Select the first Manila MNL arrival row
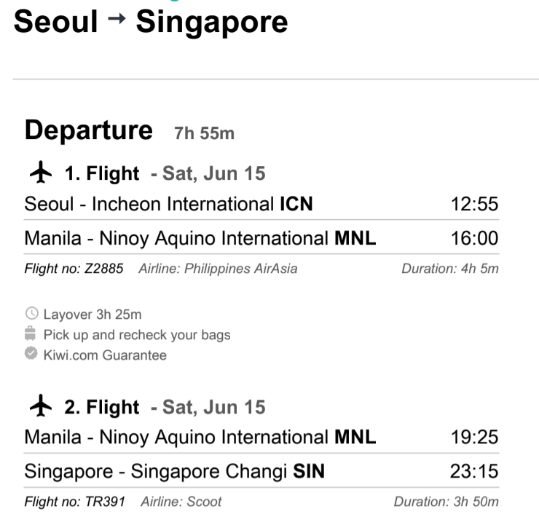 click(x=261, y=237)
